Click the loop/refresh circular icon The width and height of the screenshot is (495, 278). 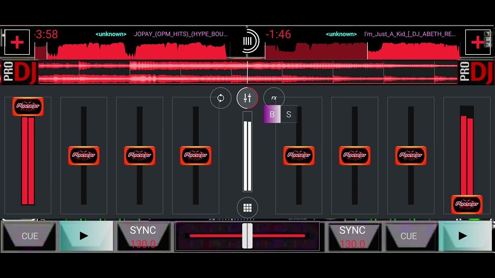[221, 98]
